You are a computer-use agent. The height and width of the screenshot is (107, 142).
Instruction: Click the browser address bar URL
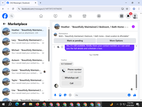pos(42,9)
